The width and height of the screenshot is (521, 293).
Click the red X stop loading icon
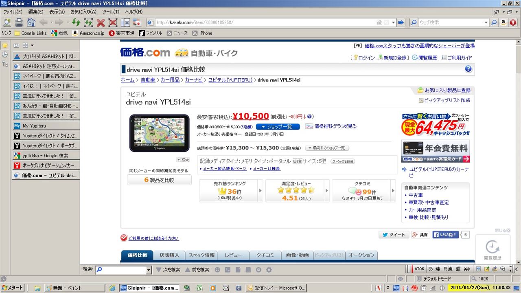tap(101, 22)
